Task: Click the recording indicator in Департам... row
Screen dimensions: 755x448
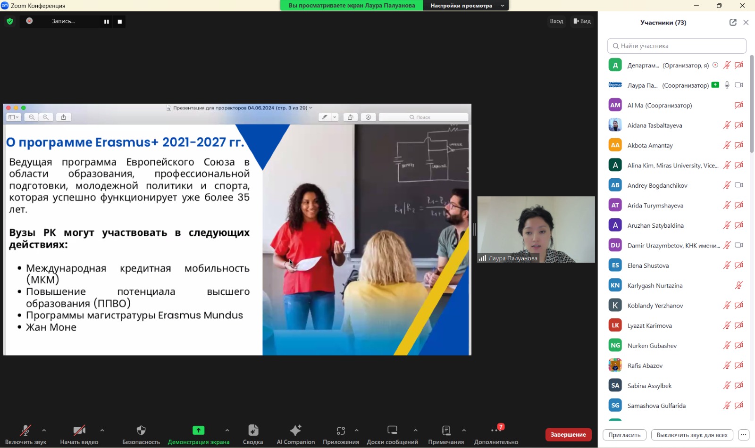Action: pyautogui.click(x=715, y=65)
